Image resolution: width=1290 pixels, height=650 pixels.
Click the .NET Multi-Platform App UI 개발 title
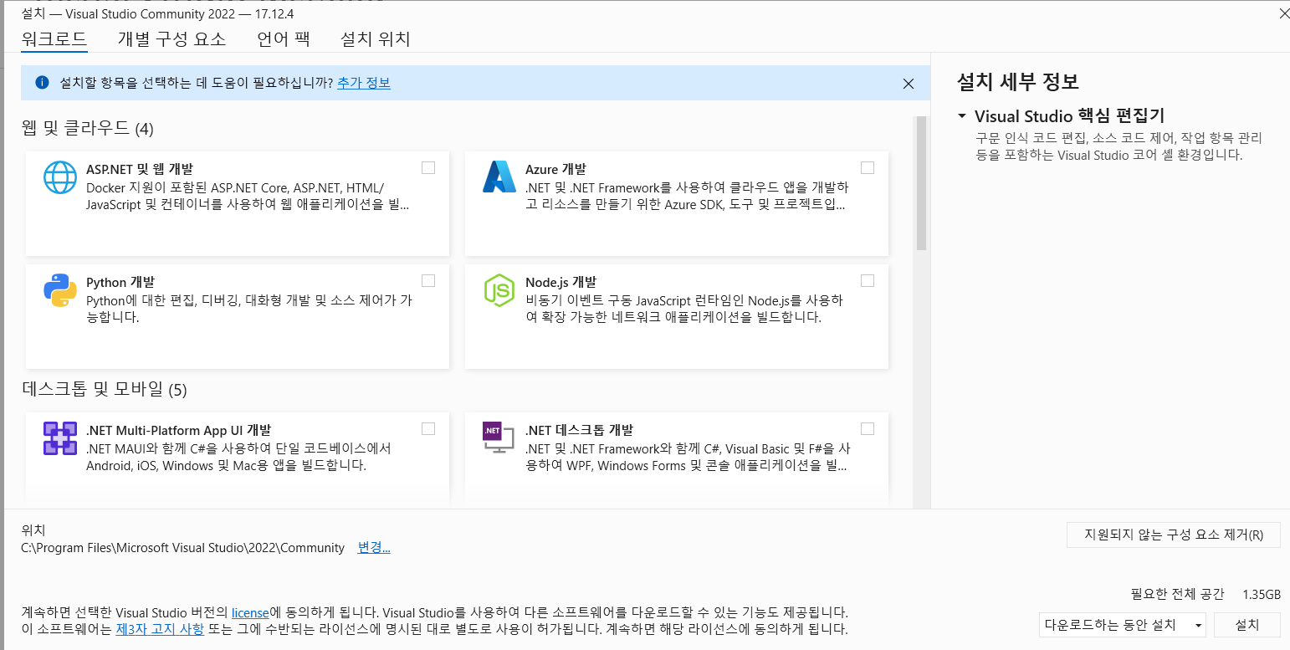[x=179, y=431]
